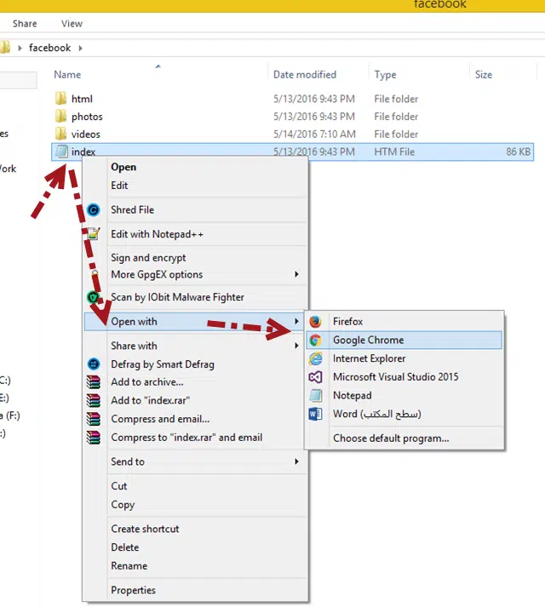The image size is (545, 613).
Task: Expand the Send to submenu arrow
Action: 296,461
